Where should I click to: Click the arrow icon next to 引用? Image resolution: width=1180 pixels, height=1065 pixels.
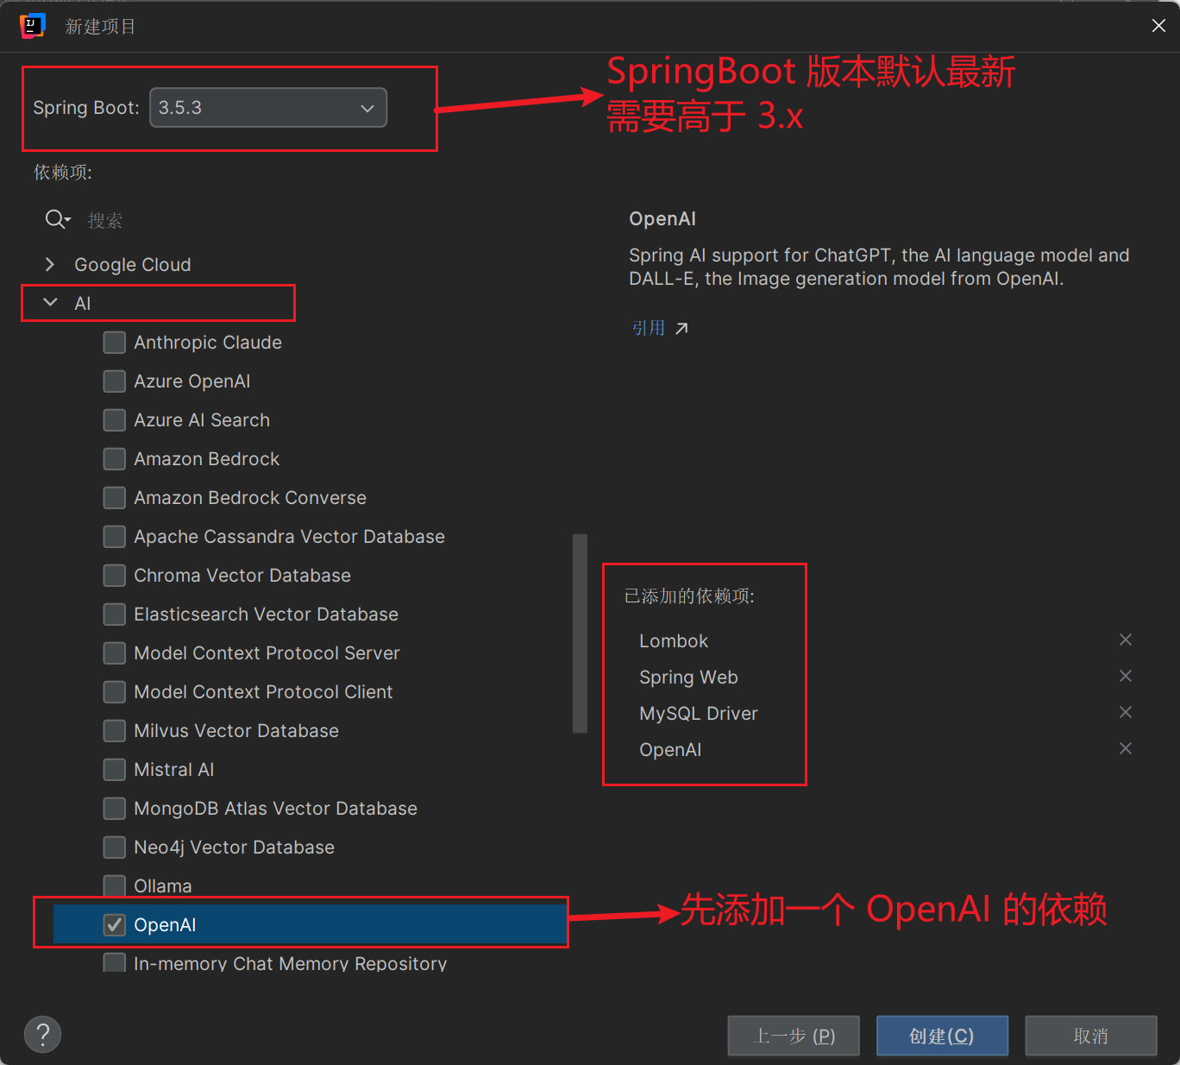(x=681, y=328)
